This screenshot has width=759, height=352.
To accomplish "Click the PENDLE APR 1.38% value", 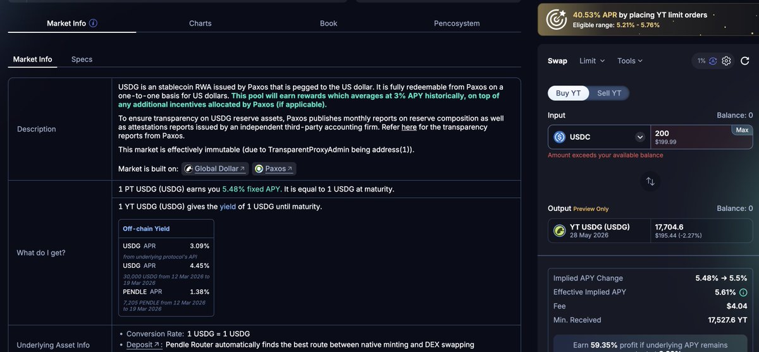I will pyautogui.click(x=199, y=291).
